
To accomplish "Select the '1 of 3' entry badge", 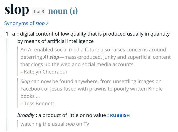I will (x=39, y=11).
